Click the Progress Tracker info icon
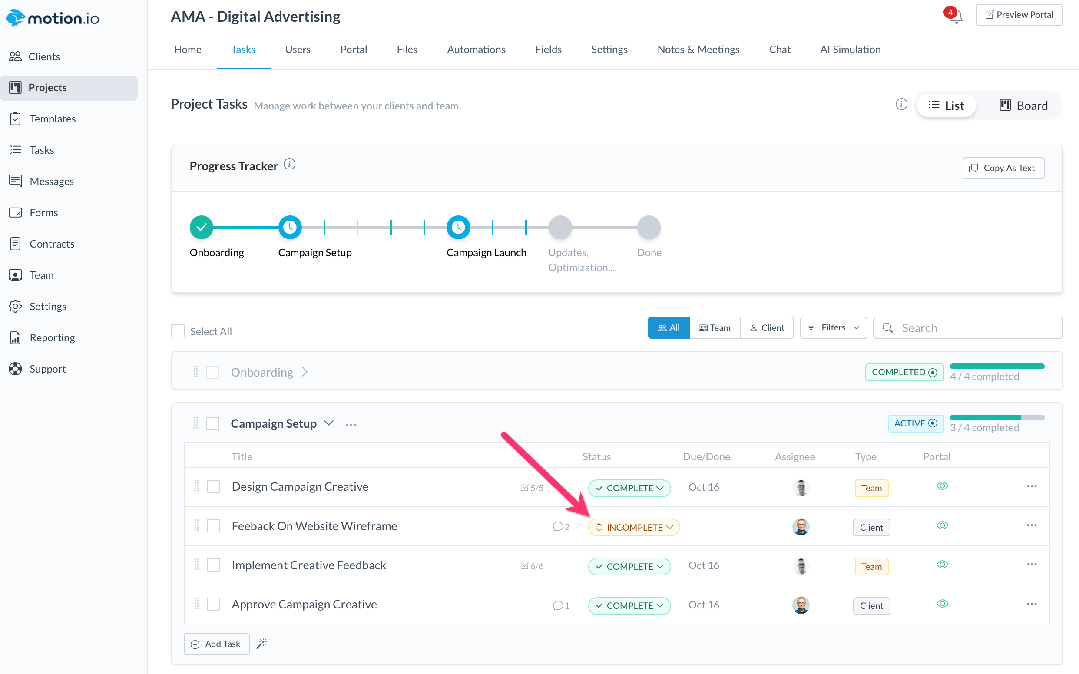The height and width of the screenshot is (674, 1079). [289, 165]
